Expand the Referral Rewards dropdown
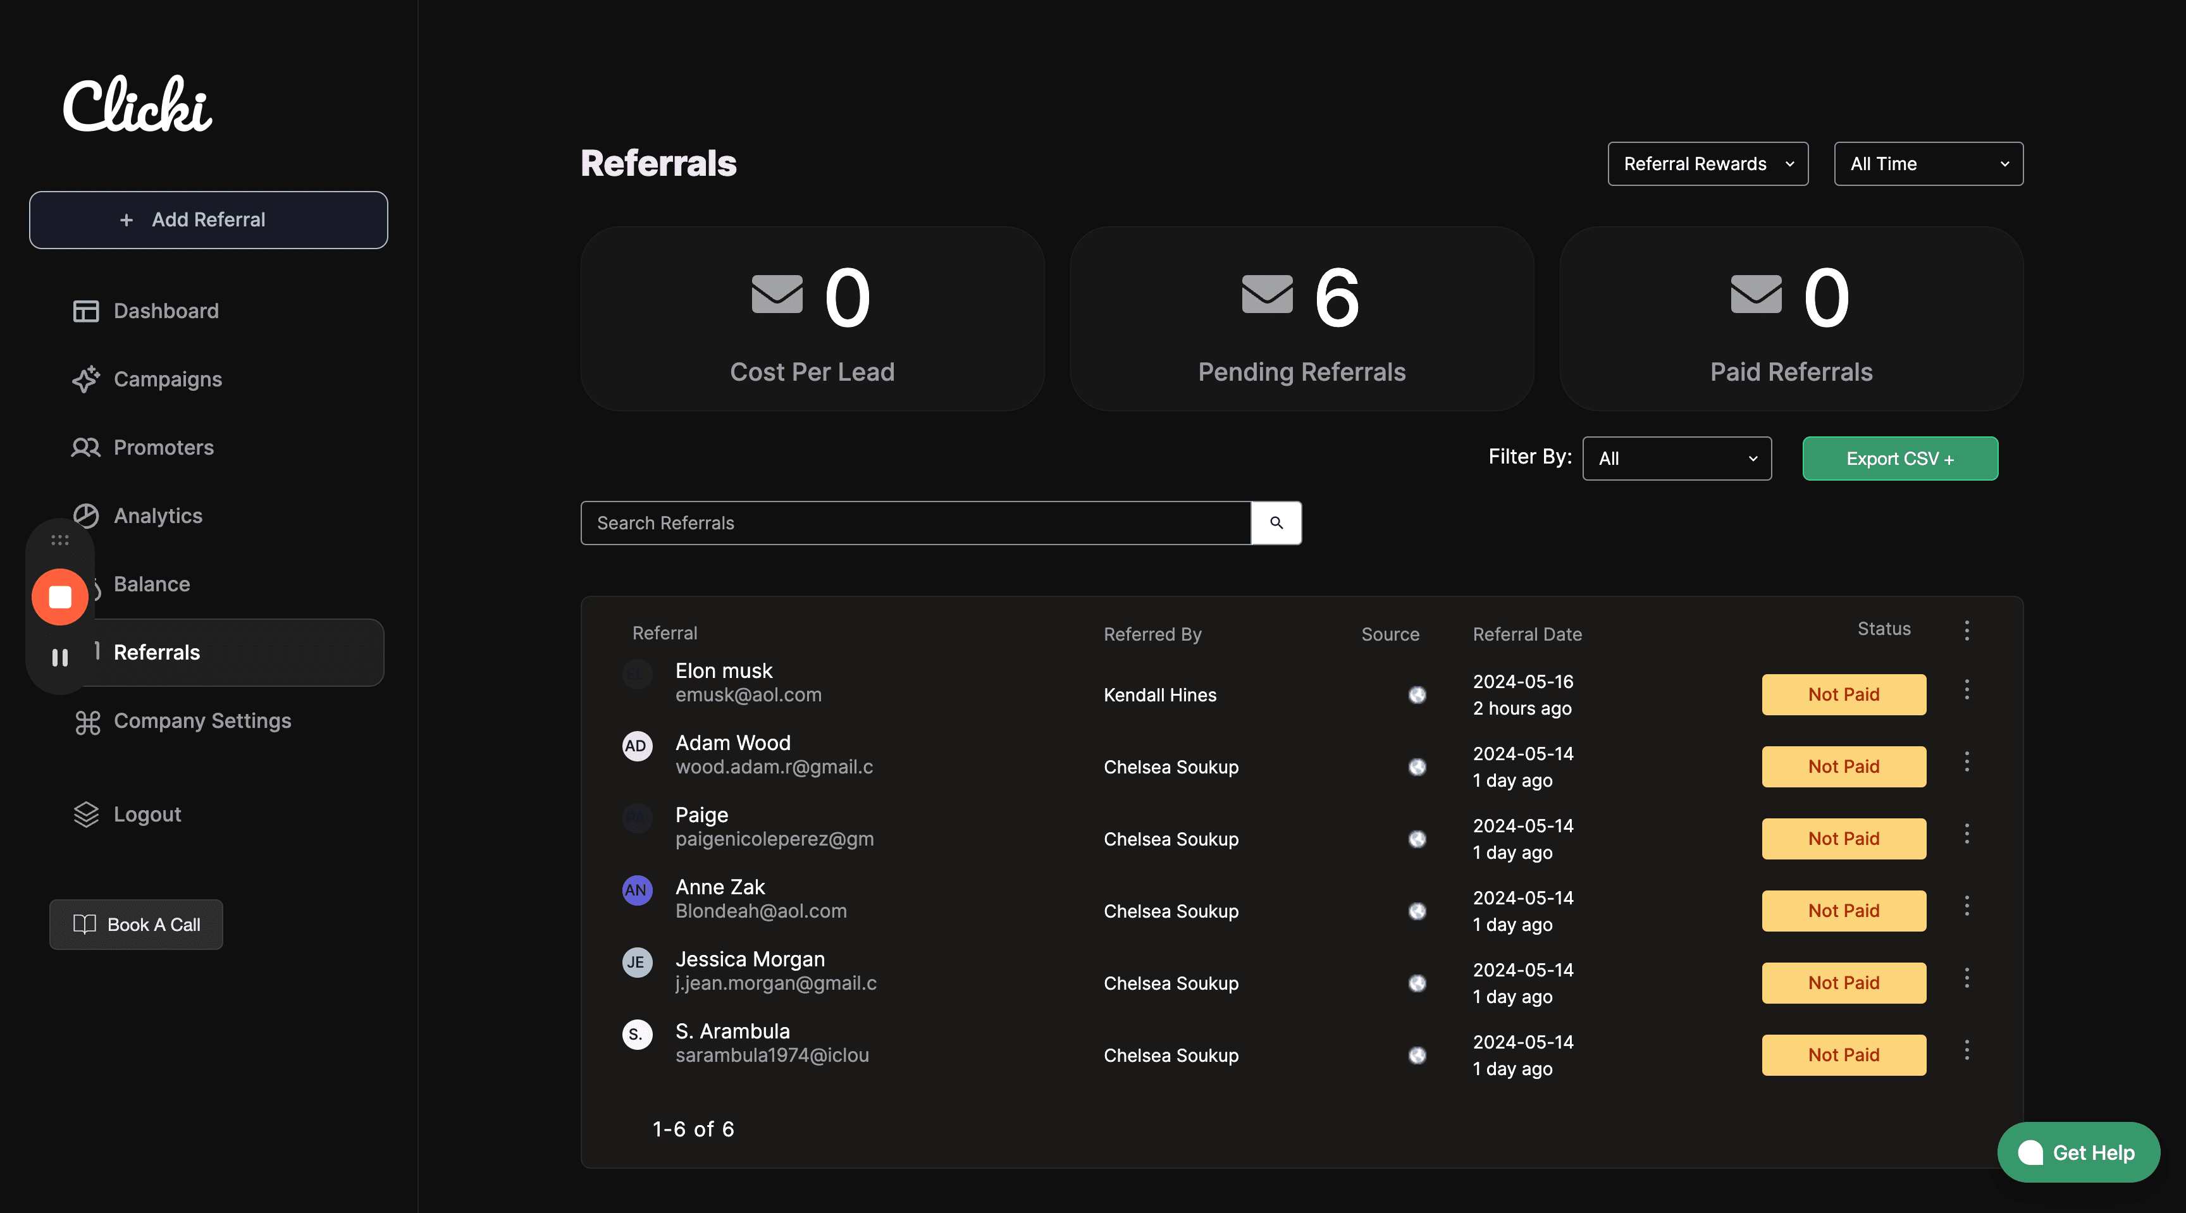 point(1707,164)
